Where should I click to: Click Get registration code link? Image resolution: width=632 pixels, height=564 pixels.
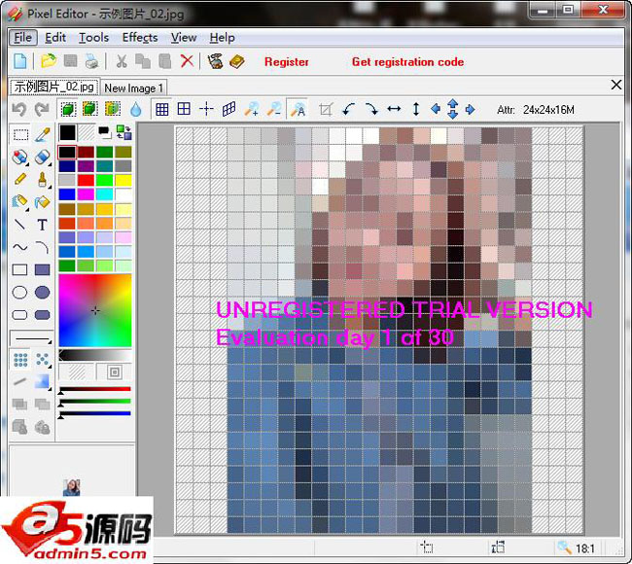click(407, 61)
